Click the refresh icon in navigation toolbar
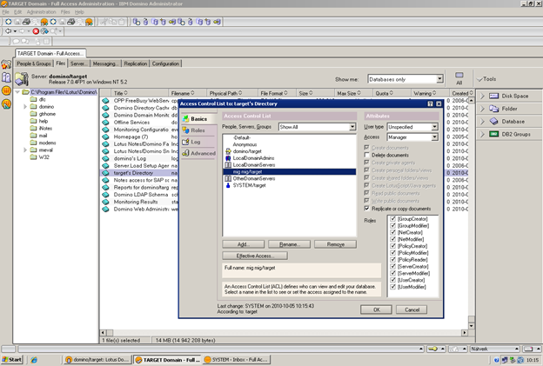This screenshot has height=366, width=543. 44,31
